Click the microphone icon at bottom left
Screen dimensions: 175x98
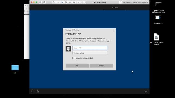pyautogui.click(x=38, y=91)
